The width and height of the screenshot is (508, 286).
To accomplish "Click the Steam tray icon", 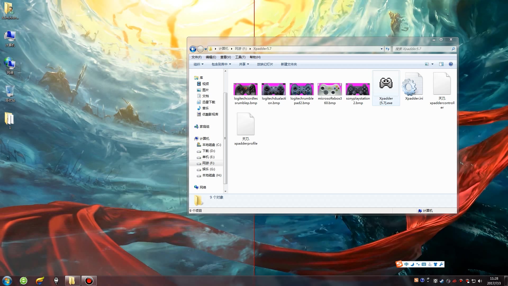I will [442, 281].
